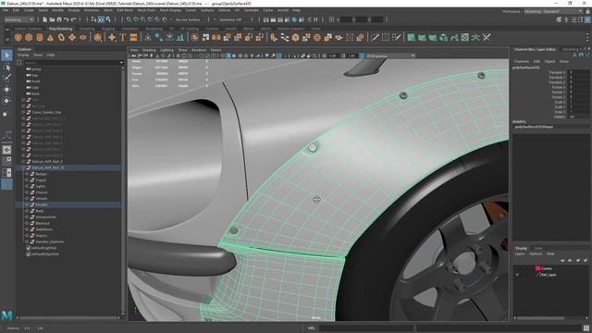Toggle Snap to Grids in status line
The height and width of the screenshot is (333, 592).
(x=129, y=19)
